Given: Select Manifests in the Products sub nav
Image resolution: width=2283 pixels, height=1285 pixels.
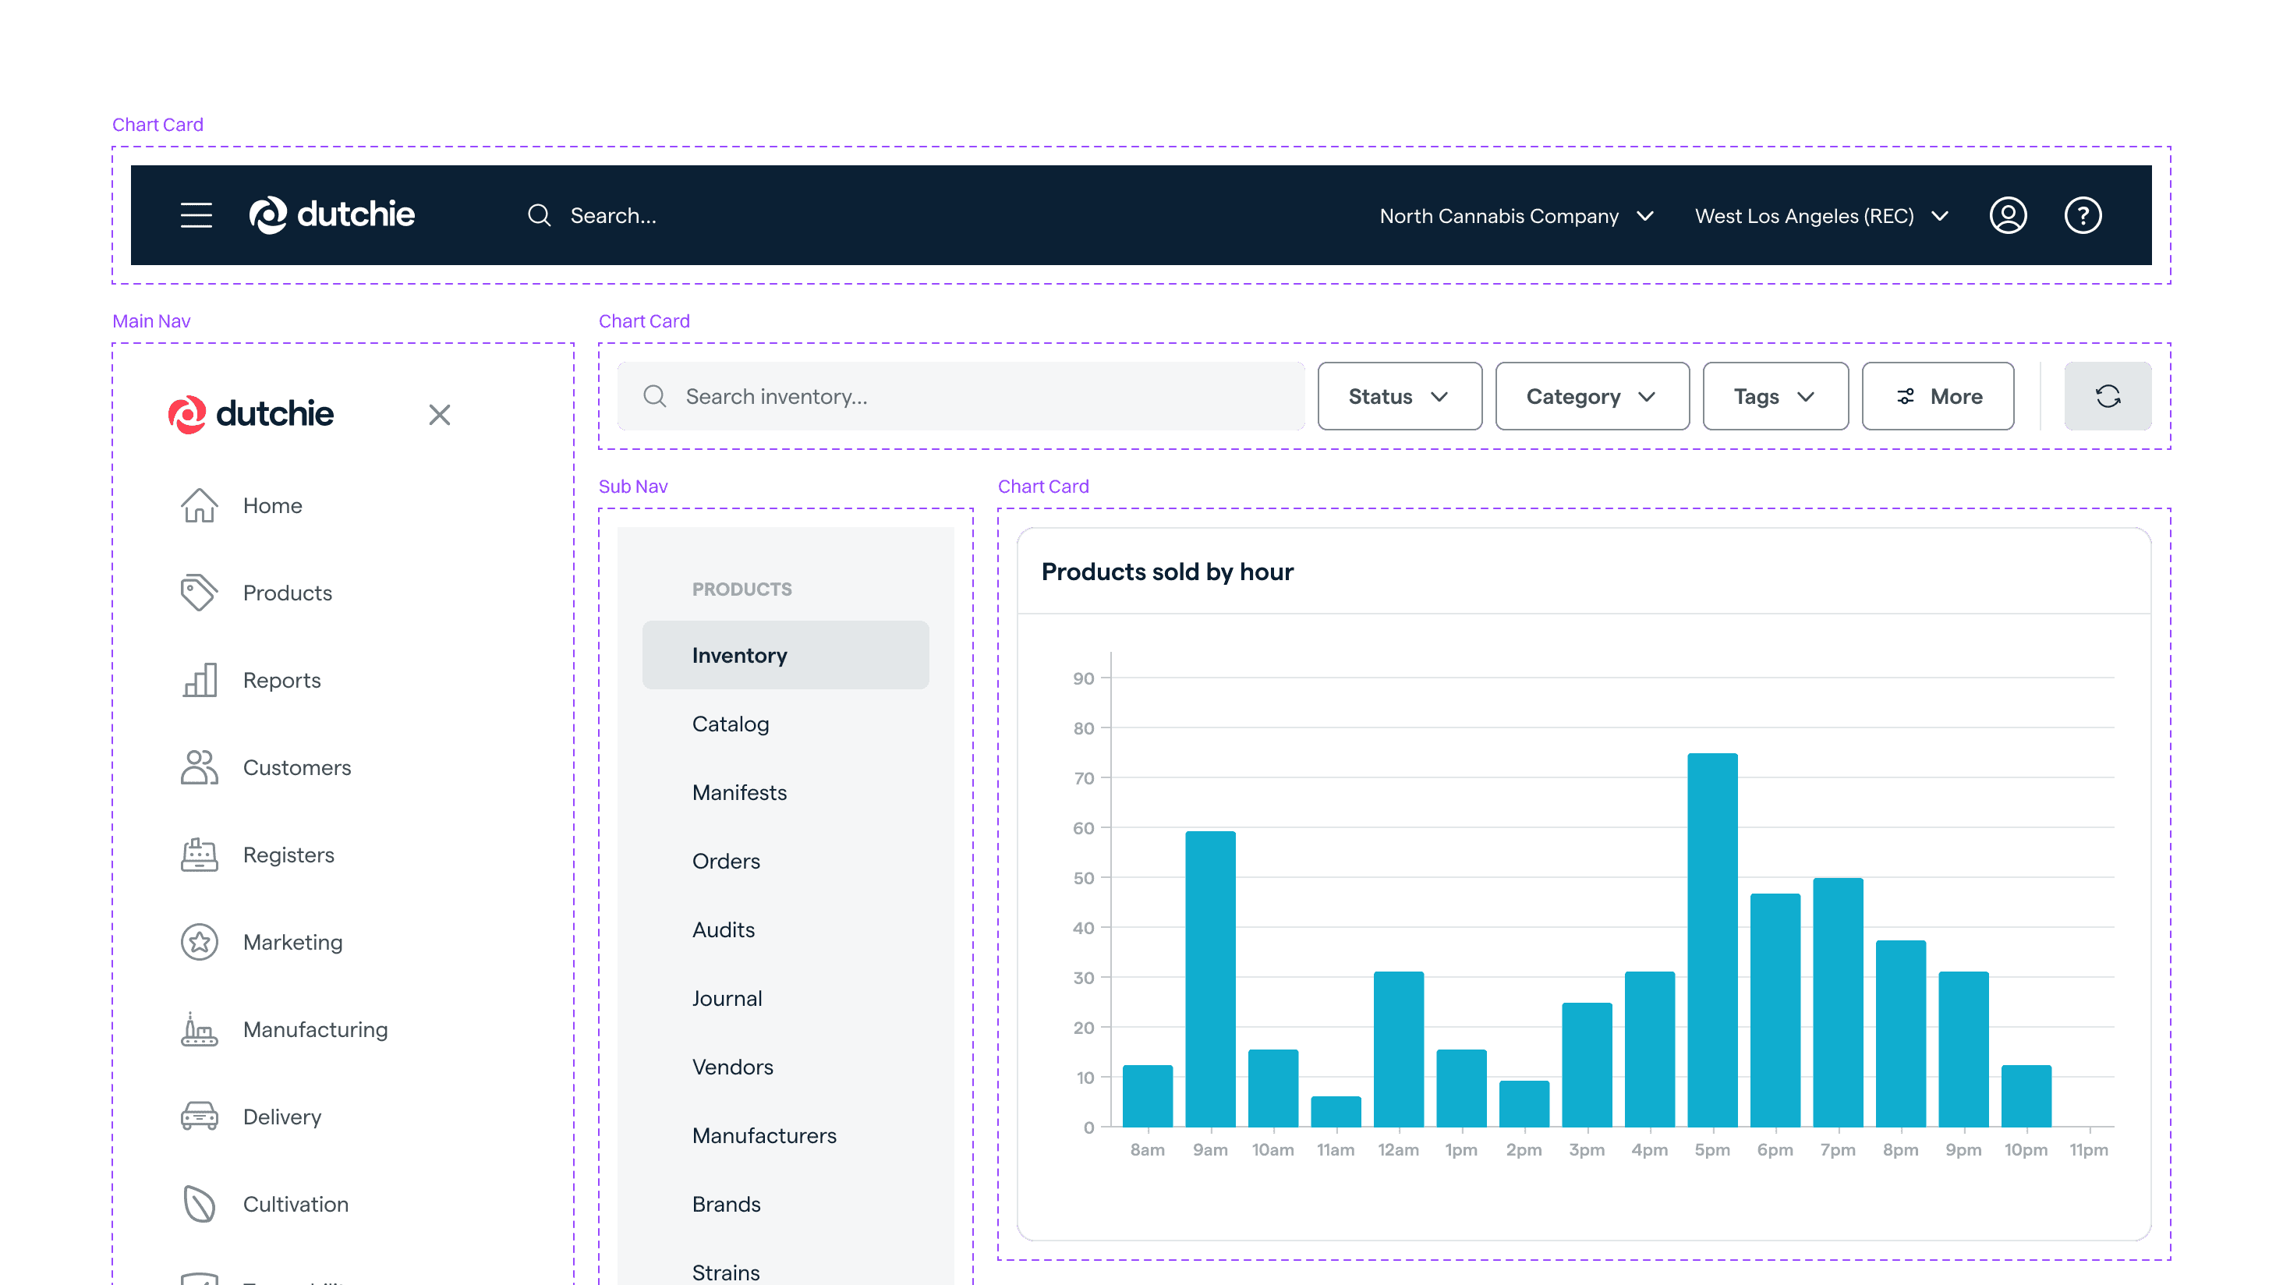Looking at the screenshot, I should tap(739, 792).
